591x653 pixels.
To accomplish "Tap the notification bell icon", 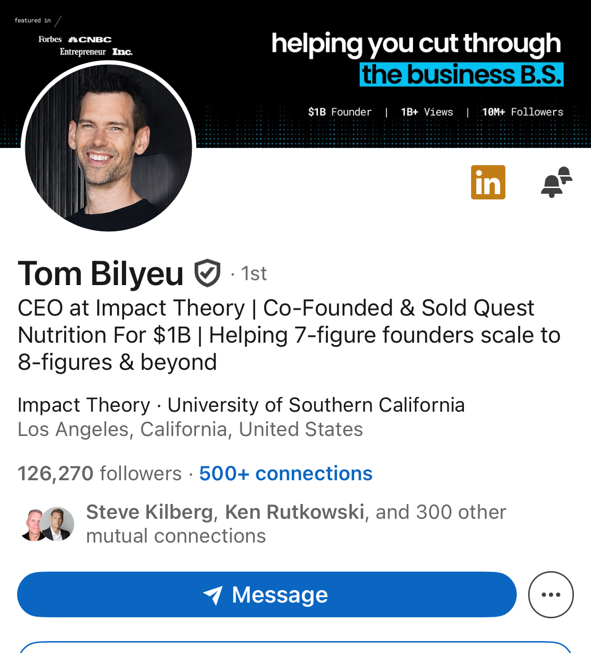I will click(x=556, y=182).
